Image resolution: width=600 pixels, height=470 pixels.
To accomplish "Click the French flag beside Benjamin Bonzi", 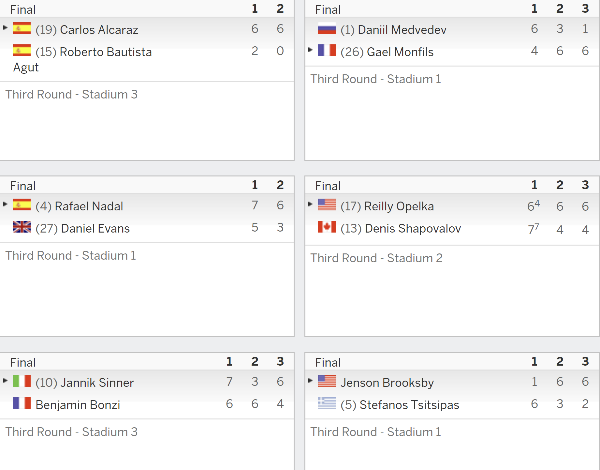I will pyautogui.click(x=22, y=403).
